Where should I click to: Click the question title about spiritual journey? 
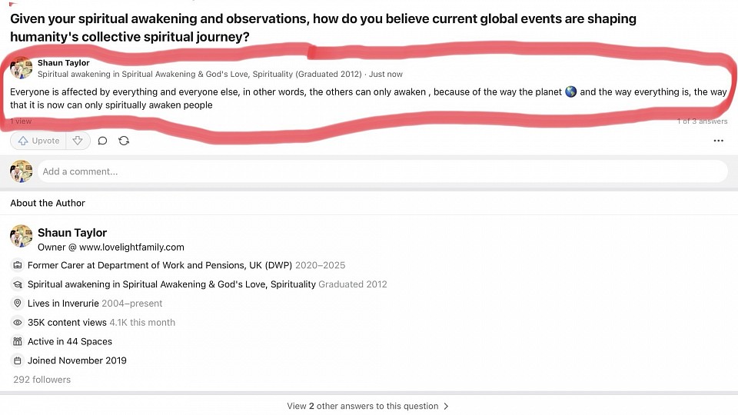[323, 27]
